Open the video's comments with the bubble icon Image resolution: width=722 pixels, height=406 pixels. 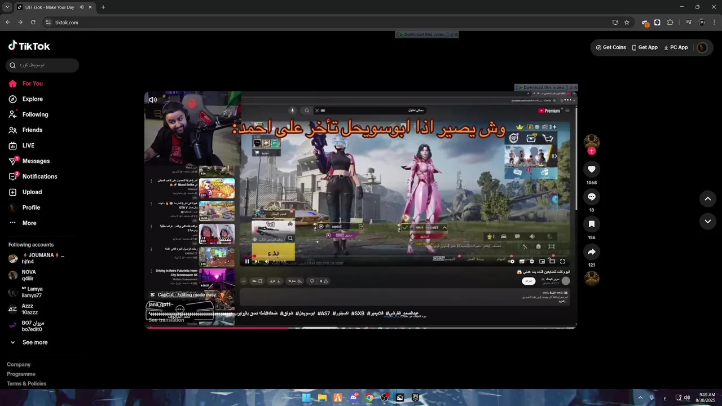[592, 197]
